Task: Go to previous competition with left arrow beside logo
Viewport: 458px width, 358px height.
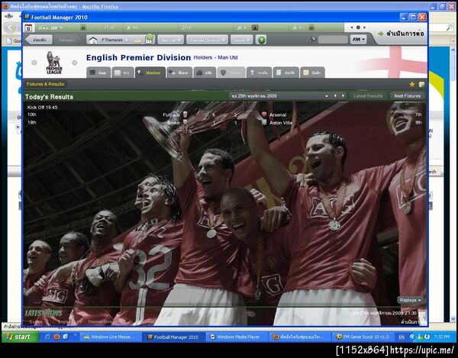Action: (34, 63)
